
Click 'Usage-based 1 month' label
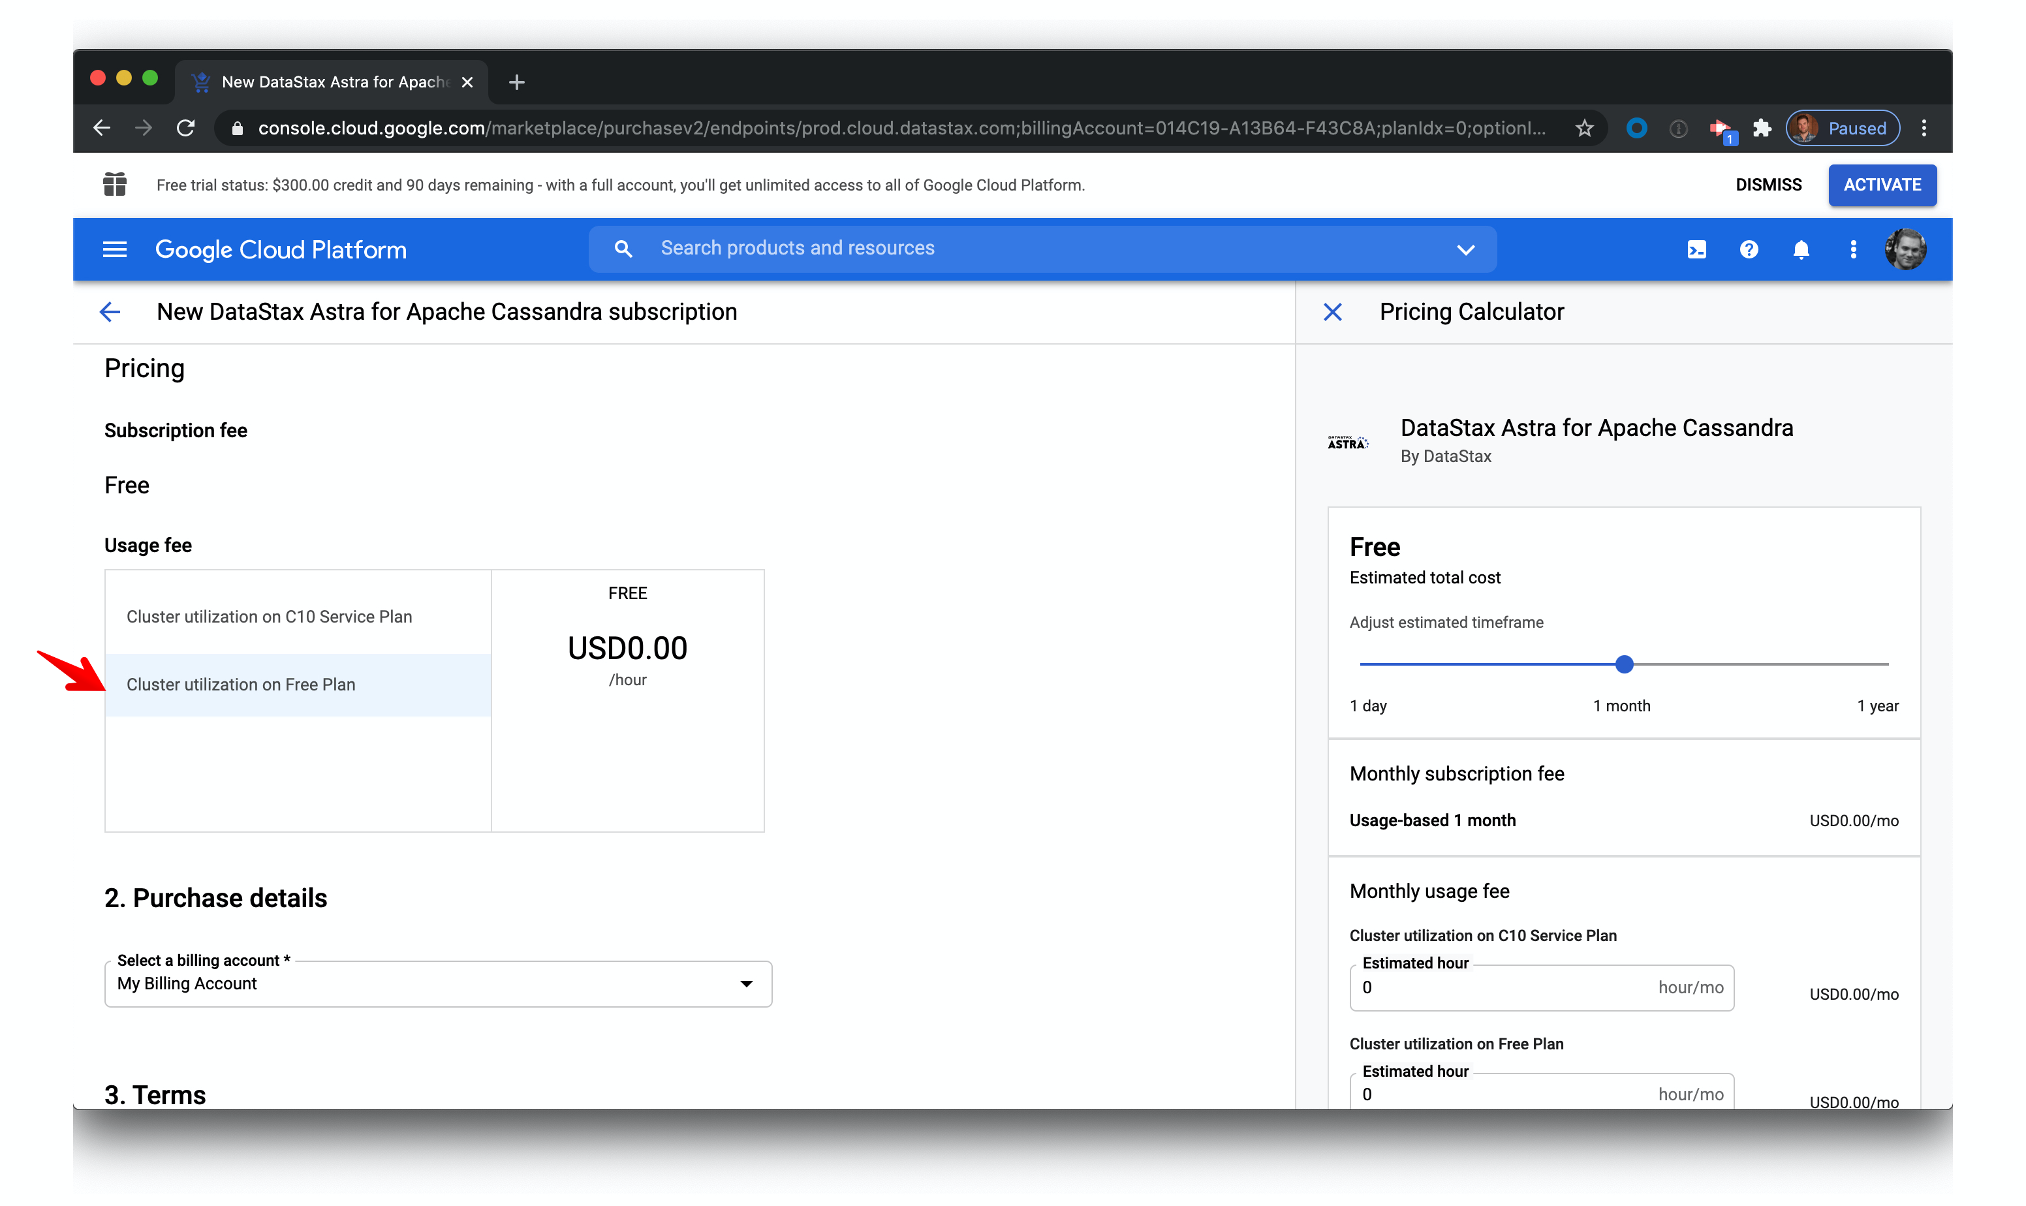(x=1432, y=821)
